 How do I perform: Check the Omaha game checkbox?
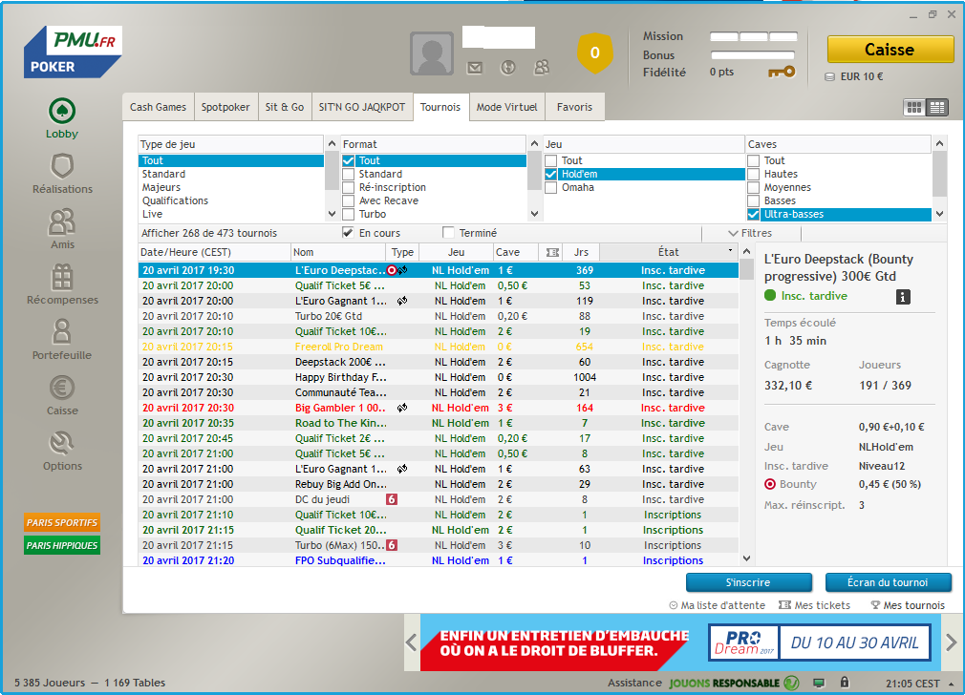551,188
